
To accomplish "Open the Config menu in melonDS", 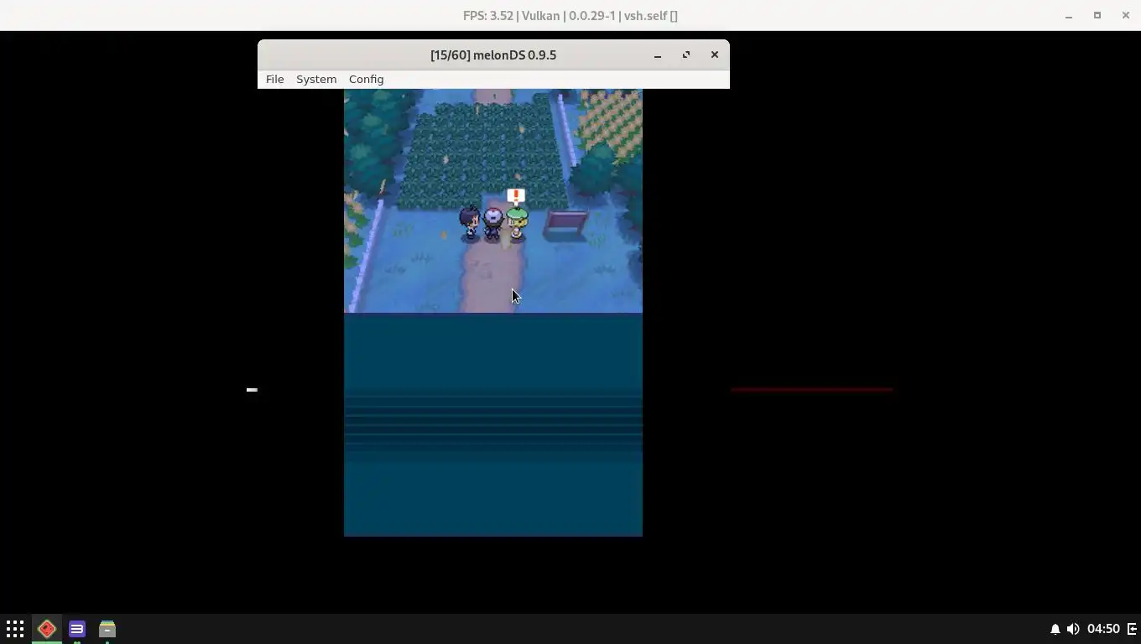I will point(366,79).
